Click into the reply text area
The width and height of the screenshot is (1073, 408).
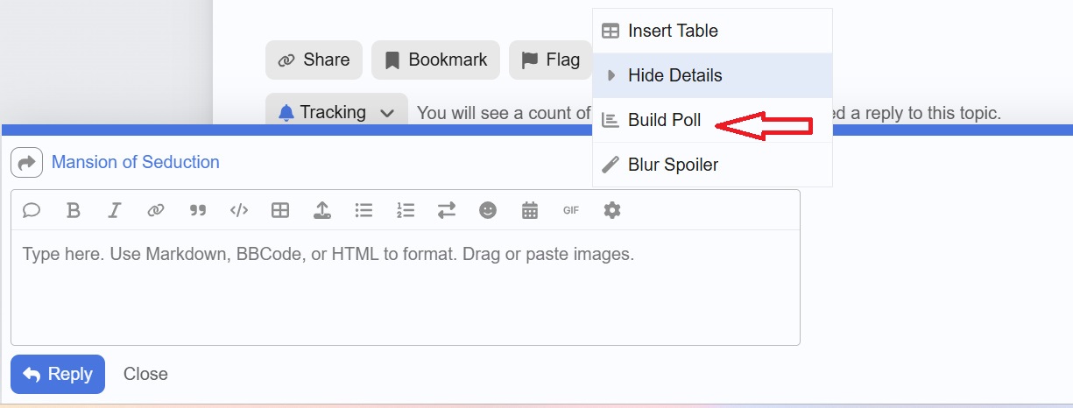click(405, 289)
